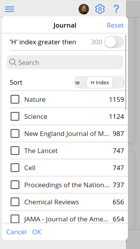Viewport: 140px width, 249px height.
Task: Choose Proceedings of the National row
Action: point(69,185)
